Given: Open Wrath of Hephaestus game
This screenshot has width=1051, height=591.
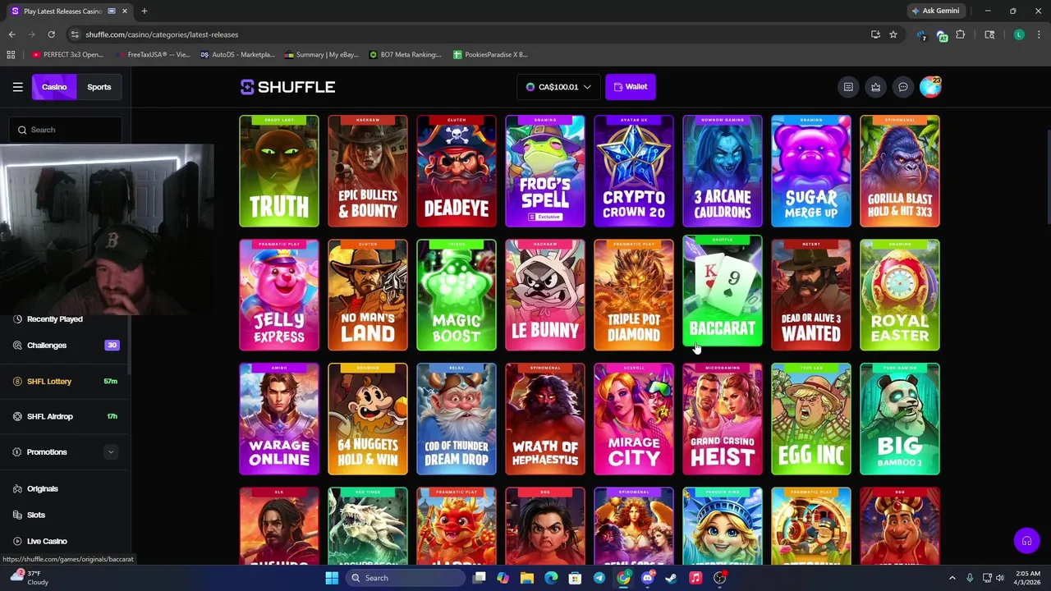Looking at the screenshot, I should coord(545,419).
